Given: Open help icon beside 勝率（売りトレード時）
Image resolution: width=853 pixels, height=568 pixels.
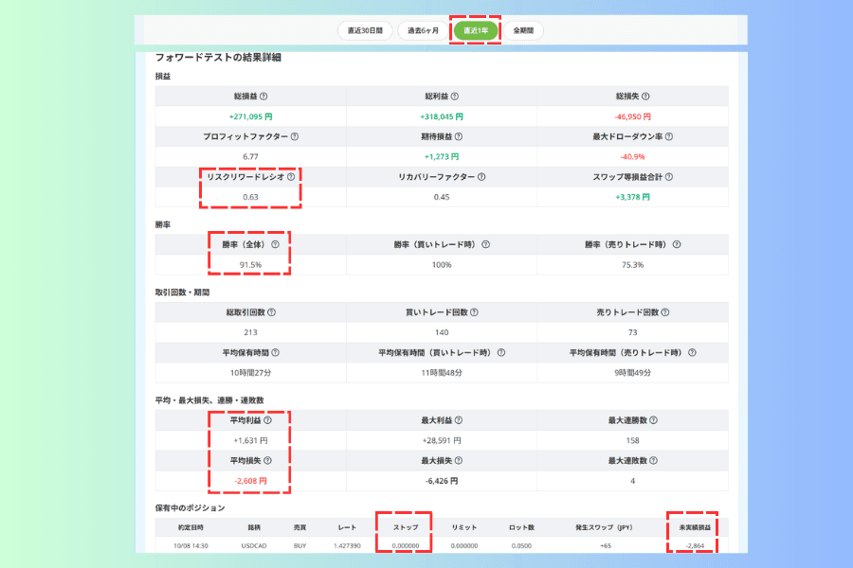Looking at the screenshot, I should tap(677, 244).
